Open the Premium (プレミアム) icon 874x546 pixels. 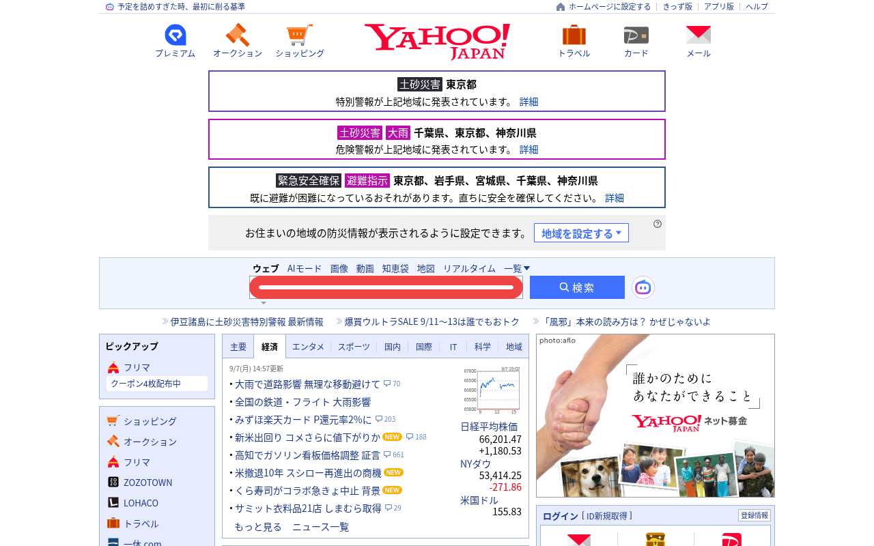pos(175,35)
